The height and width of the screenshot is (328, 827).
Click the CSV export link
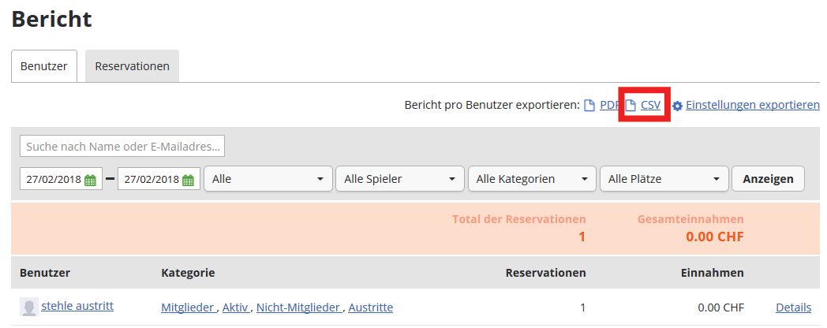tap(650, 105)
